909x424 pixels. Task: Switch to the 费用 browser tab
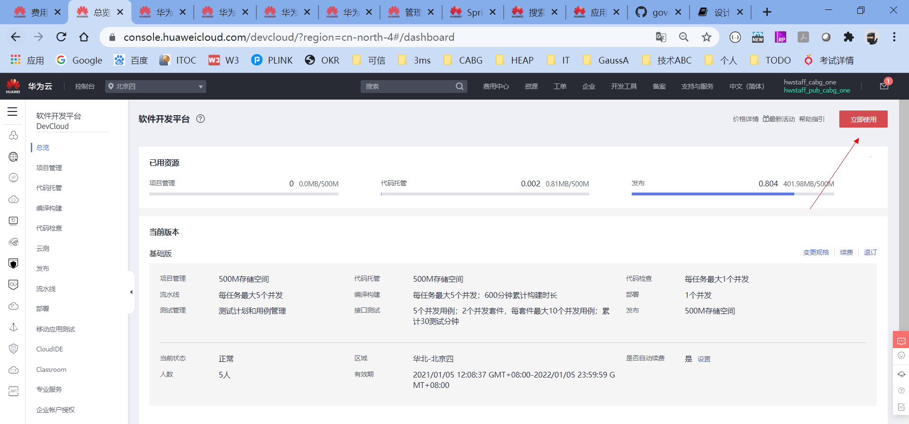click(x=36, y=12)
